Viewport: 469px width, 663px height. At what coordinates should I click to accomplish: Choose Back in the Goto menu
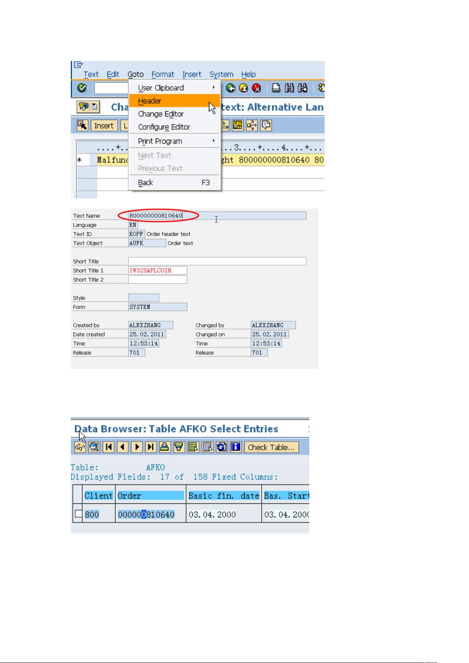point(175,183)
